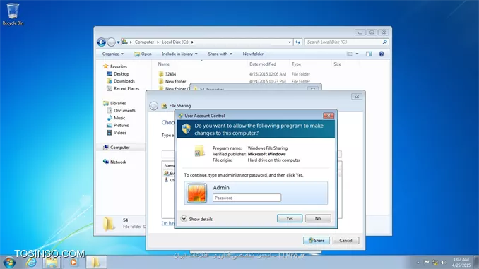This screenshot has width=479, height=269.
Task: Select the first New folder item
Action: pos(172,81)
